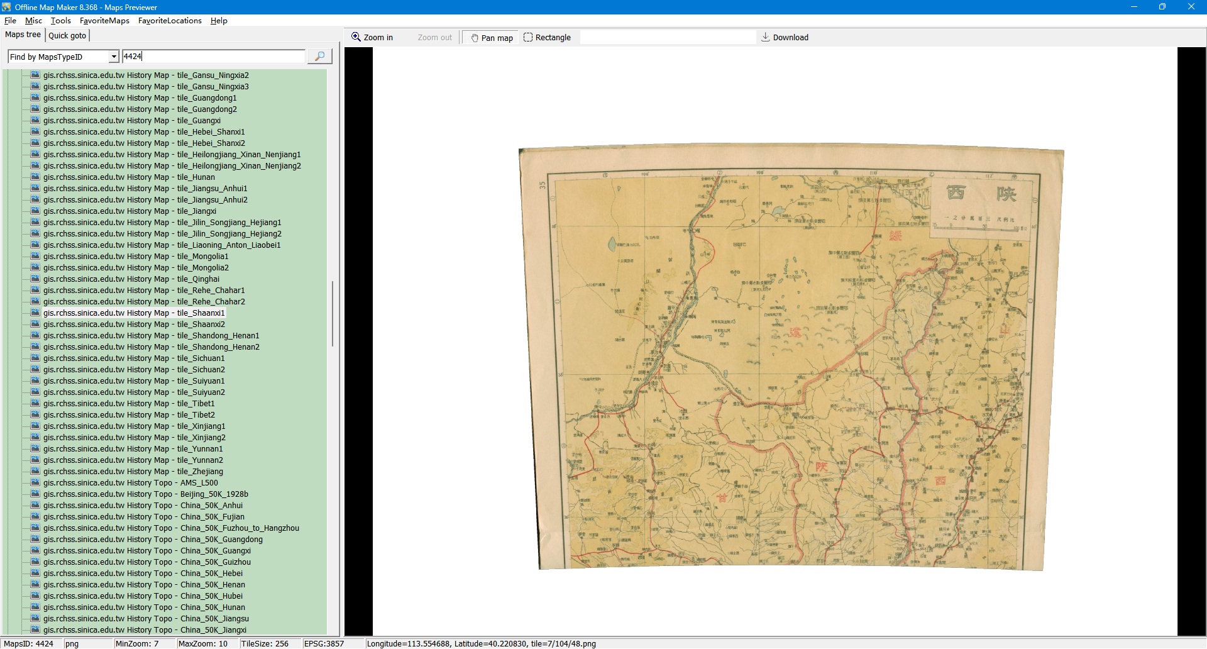Switch to the Maps tree tab
Screen dimensions: 1207x649
[23, 35]
